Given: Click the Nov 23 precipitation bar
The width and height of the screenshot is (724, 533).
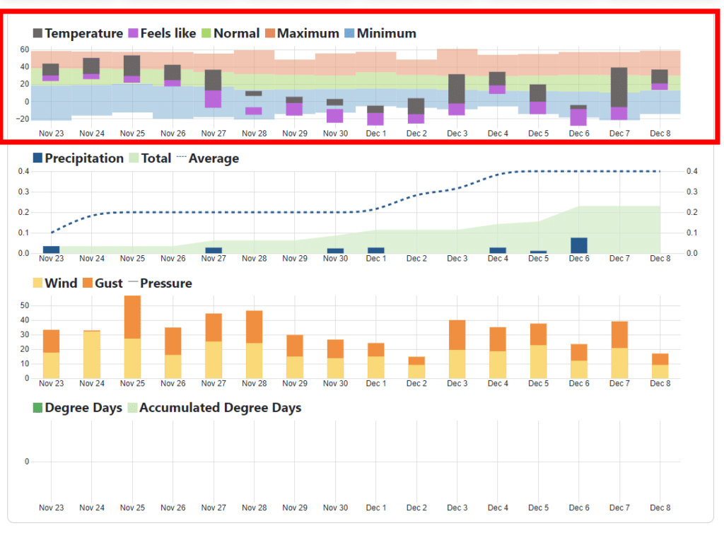Looking at the screenshot, I should pyautogui.click(x=51, y=250).
